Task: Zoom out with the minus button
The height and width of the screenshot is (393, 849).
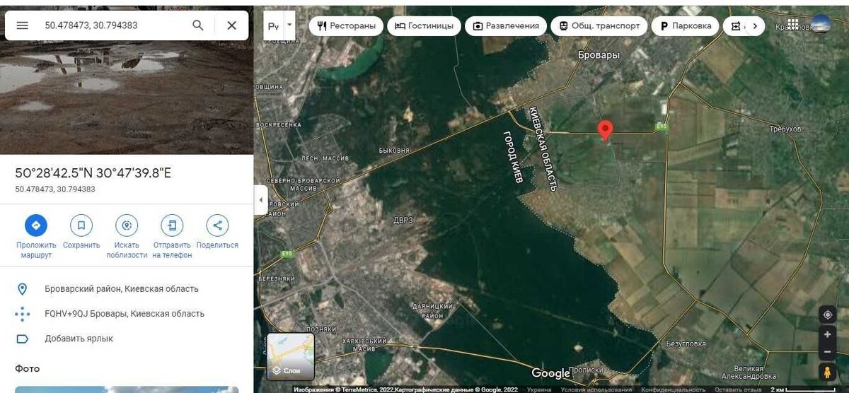Action: (827, 352)
